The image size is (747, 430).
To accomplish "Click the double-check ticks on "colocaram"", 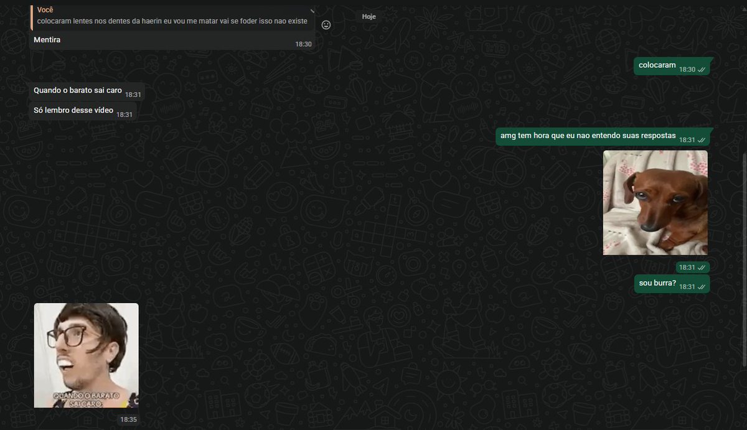I will (702, 70).
